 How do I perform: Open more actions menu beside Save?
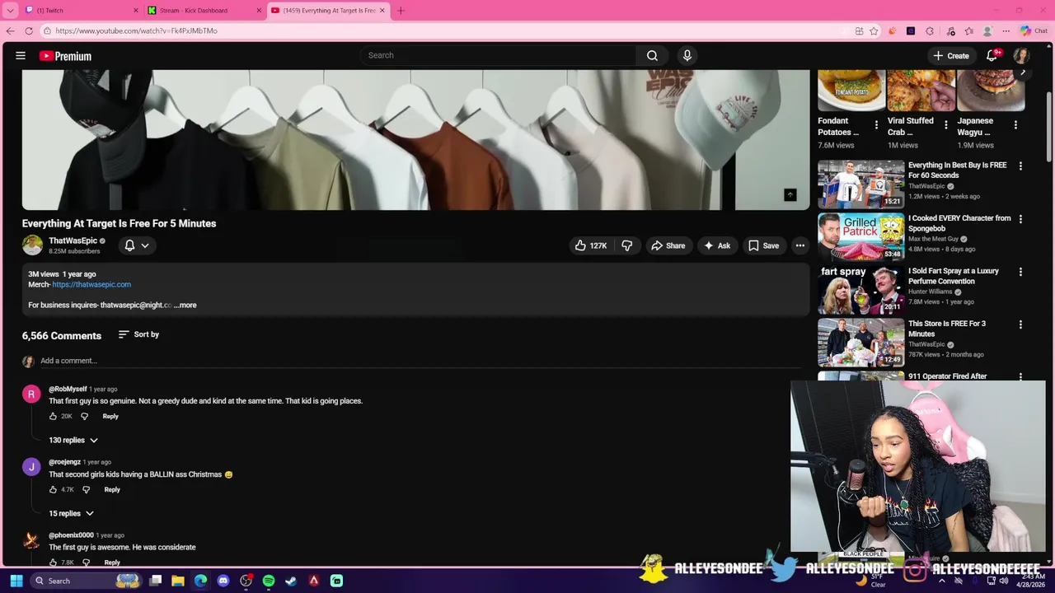coord(799,245)
